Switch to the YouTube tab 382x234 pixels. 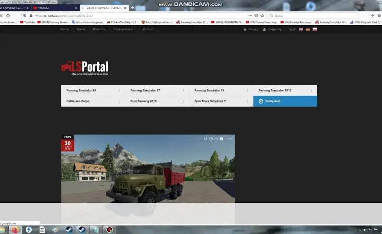56,8
